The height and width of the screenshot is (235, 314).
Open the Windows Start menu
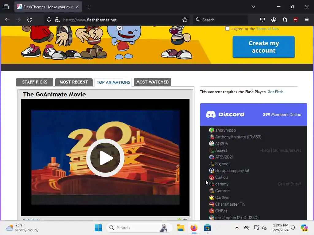coord(98,228)
